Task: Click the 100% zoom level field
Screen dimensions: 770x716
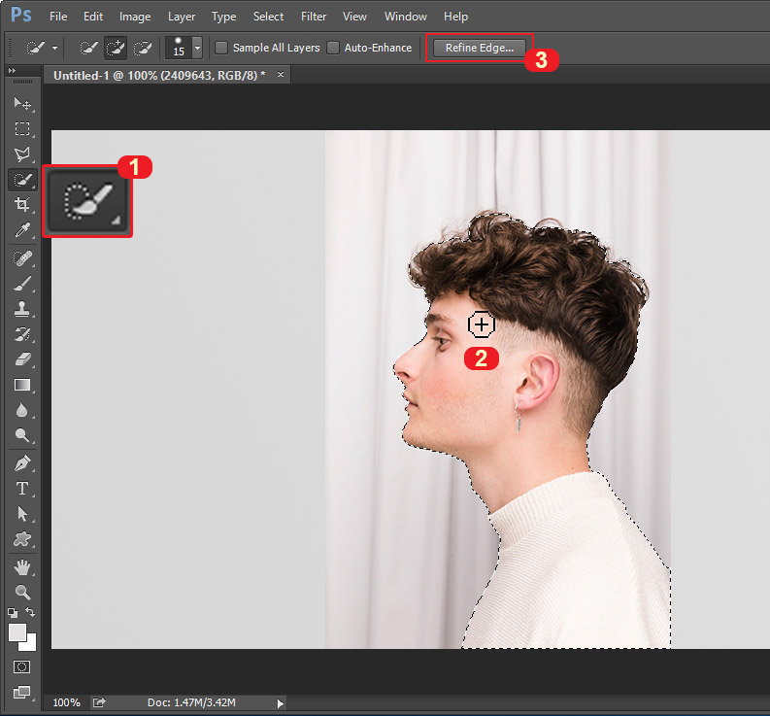Action: (66, 702)
